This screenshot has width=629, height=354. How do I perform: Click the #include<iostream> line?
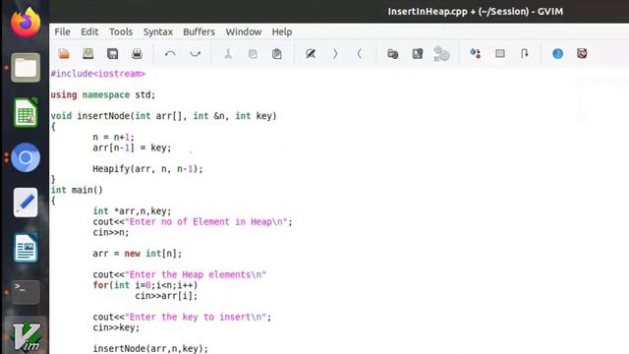coord(98,74)
